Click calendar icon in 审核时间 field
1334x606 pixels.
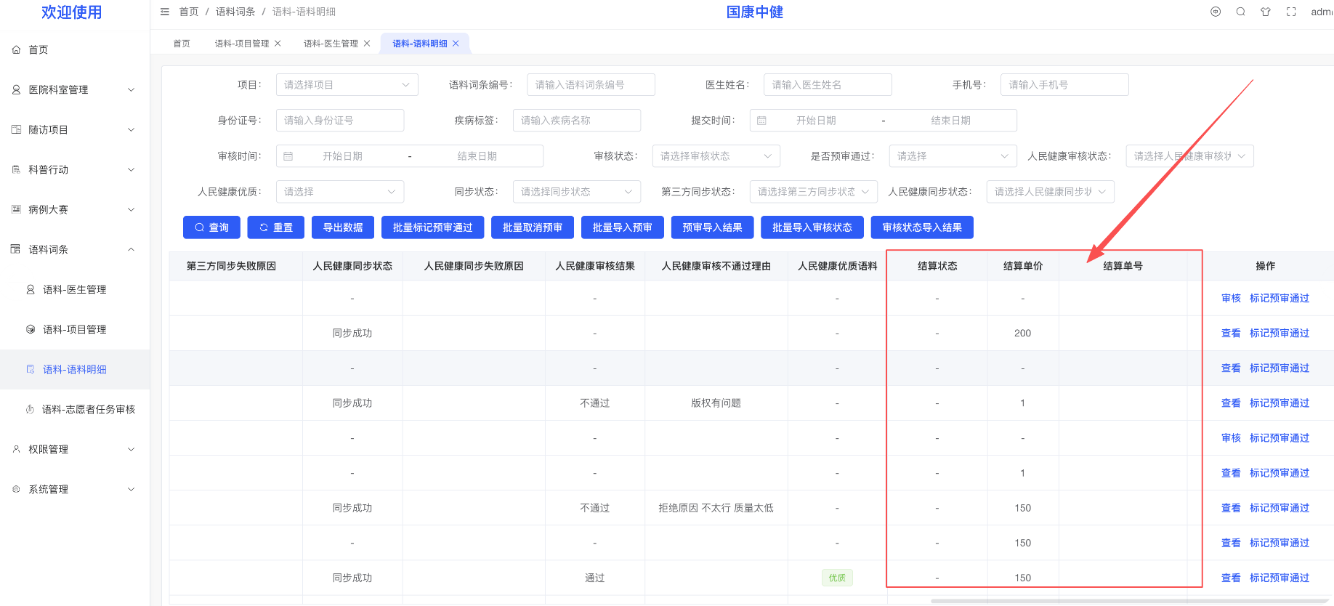(x=288, y=156)
